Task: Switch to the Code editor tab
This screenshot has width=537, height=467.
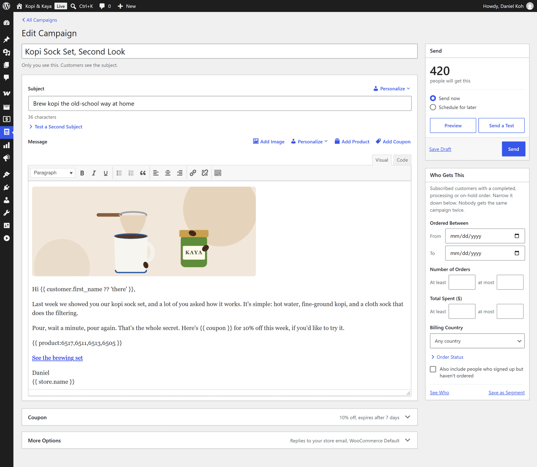Action: tap(402, 160)
